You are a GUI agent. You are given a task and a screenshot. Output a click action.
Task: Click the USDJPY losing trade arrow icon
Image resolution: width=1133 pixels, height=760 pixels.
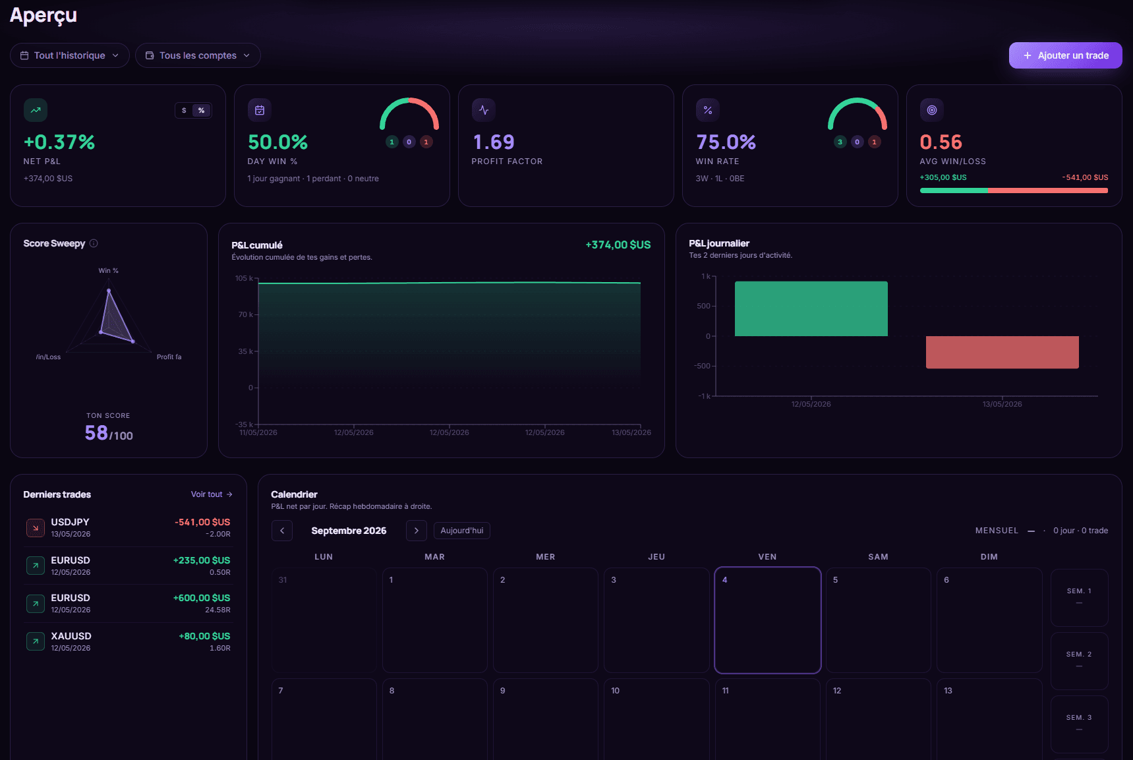36,528
